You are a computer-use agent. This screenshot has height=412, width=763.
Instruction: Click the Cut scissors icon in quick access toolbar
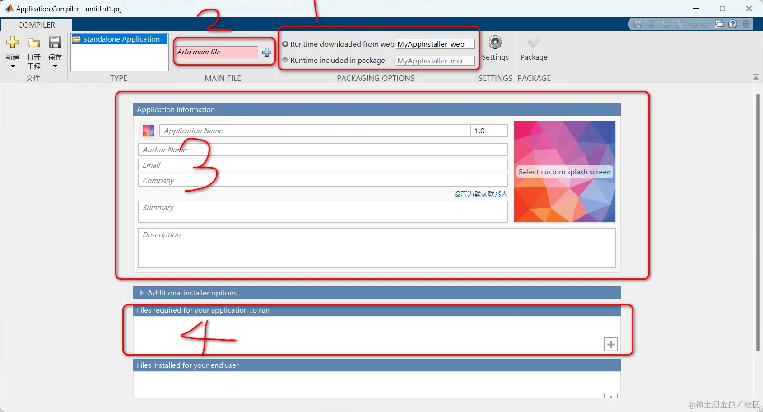651,24
